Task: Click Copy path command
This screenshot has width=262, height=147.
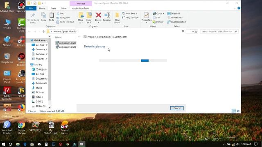Action: click(x=63, y=18)
